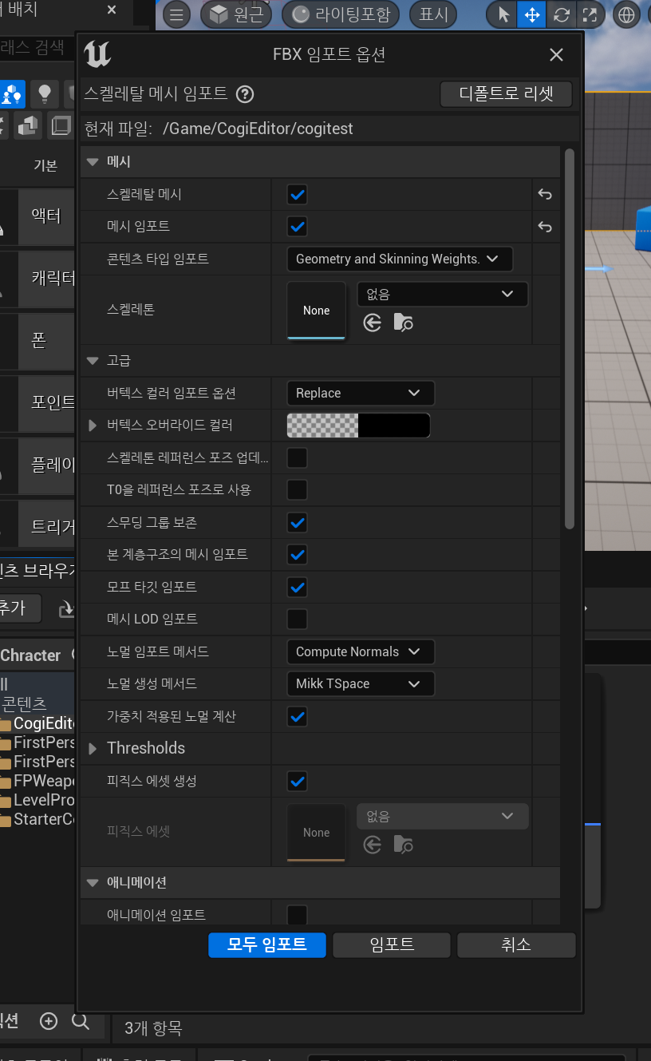Screen dimensions: 651x1061
Task: Select the basic category icon in place actors
Action: [x=11, y=93]
